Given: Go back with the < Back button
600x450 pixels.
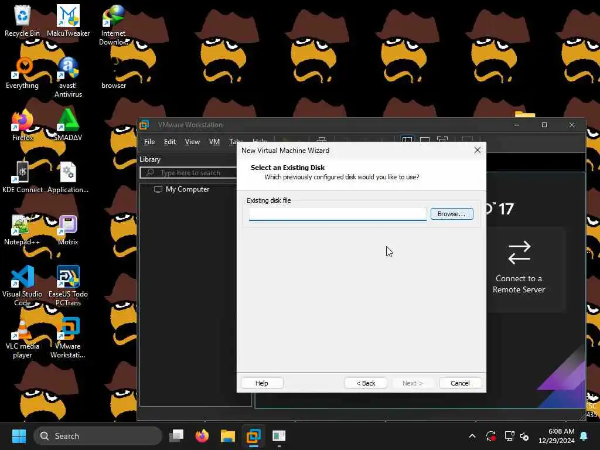Looking at the screenshot, I should click(x=366, y=383).
